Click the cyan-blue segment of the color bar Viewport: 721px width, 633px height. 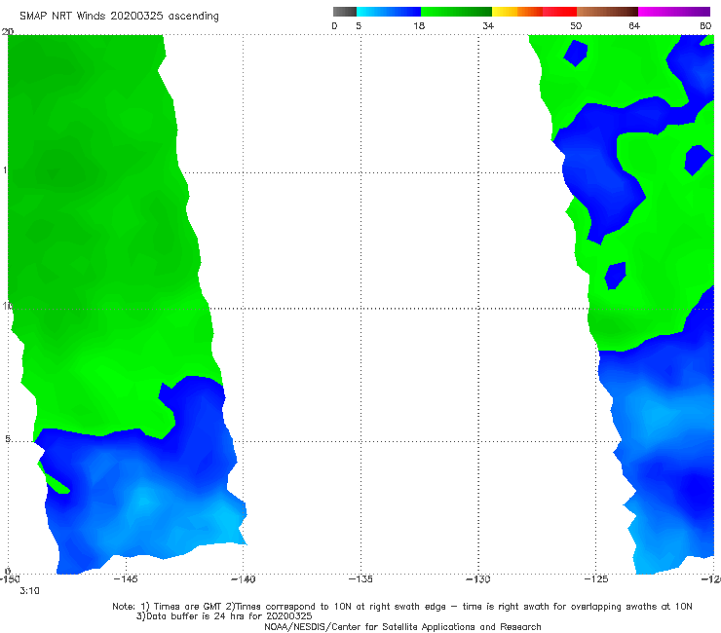tap(389, 12)
